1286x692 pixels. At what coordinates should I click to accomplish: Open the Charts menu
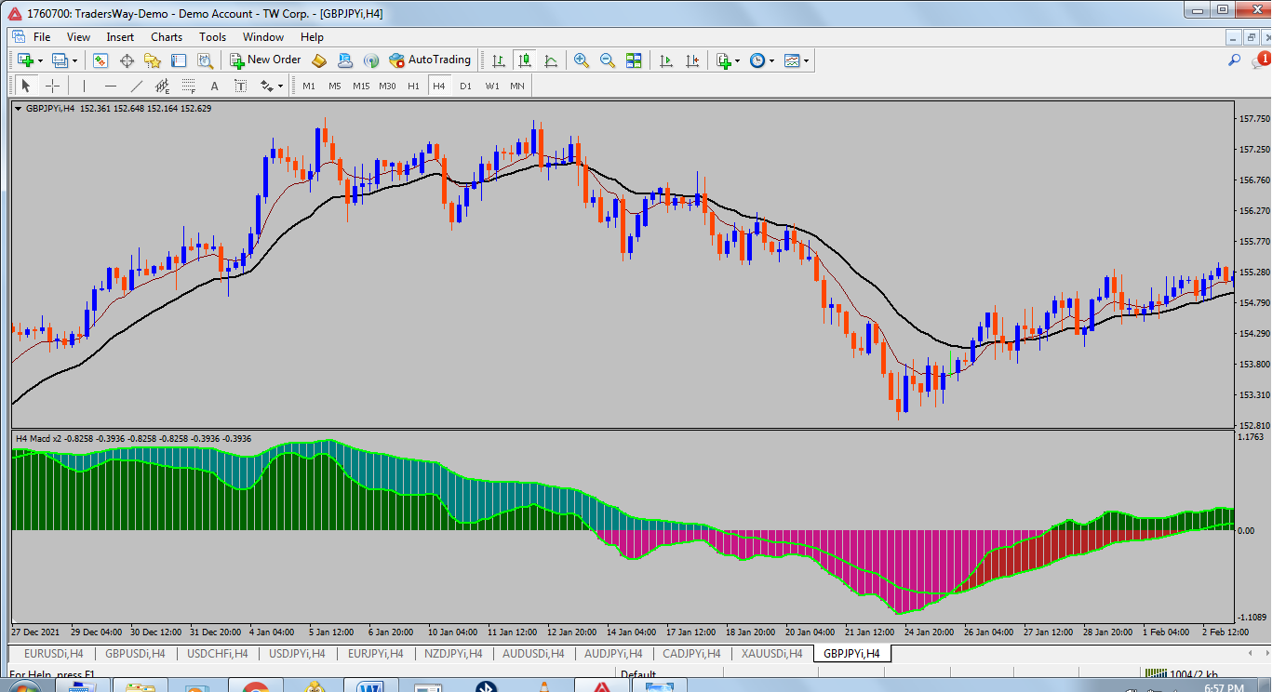(167, 37)
